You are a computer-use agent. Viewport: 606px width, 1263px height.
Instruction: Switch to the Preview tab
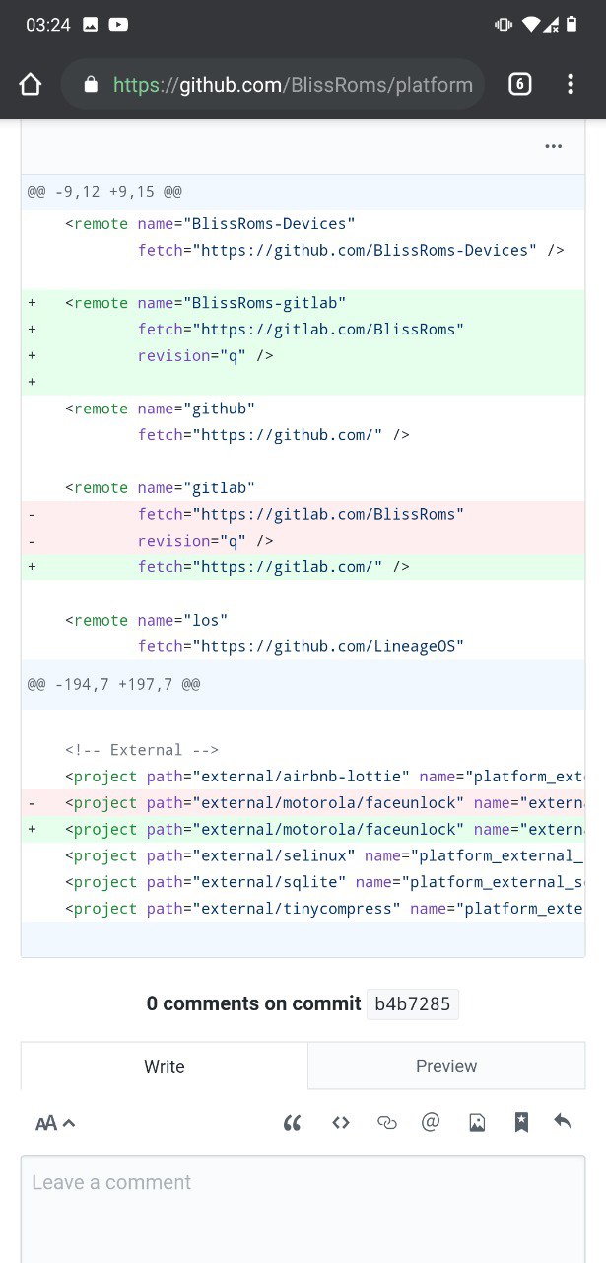(446, 1066)
